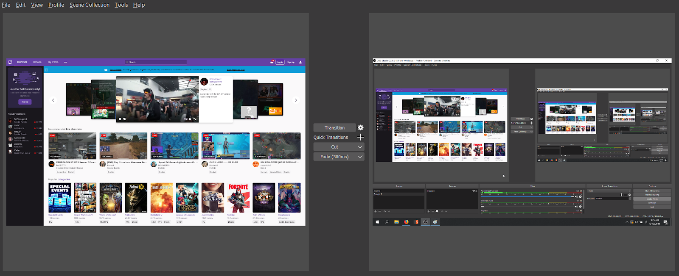679x276 pixels.
Task: Pause the featured Twitch stream player
Action: click(x=120, y=119)
